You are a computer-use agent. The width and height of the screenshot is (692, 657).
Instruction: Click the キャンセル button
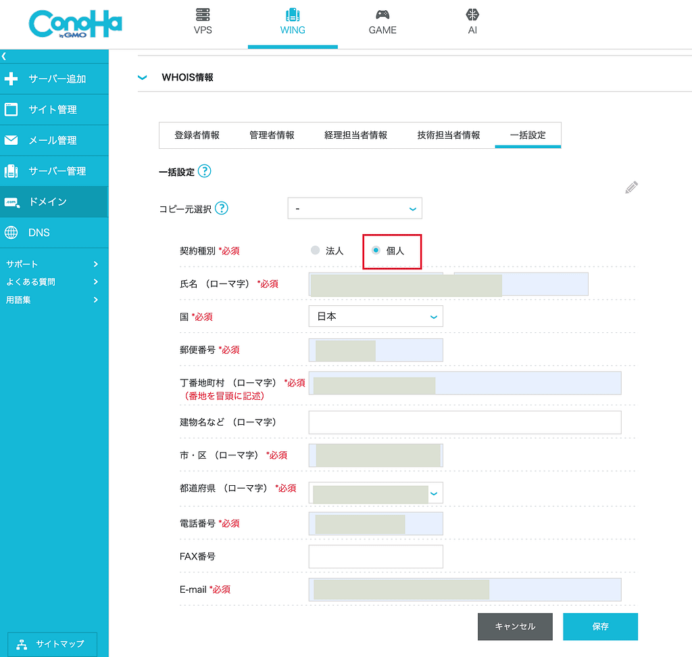point(515,627)
